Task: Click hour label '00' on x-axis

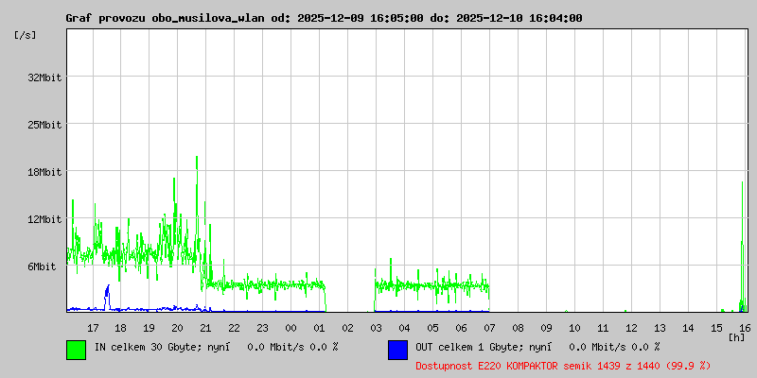Action: (290, 328)
